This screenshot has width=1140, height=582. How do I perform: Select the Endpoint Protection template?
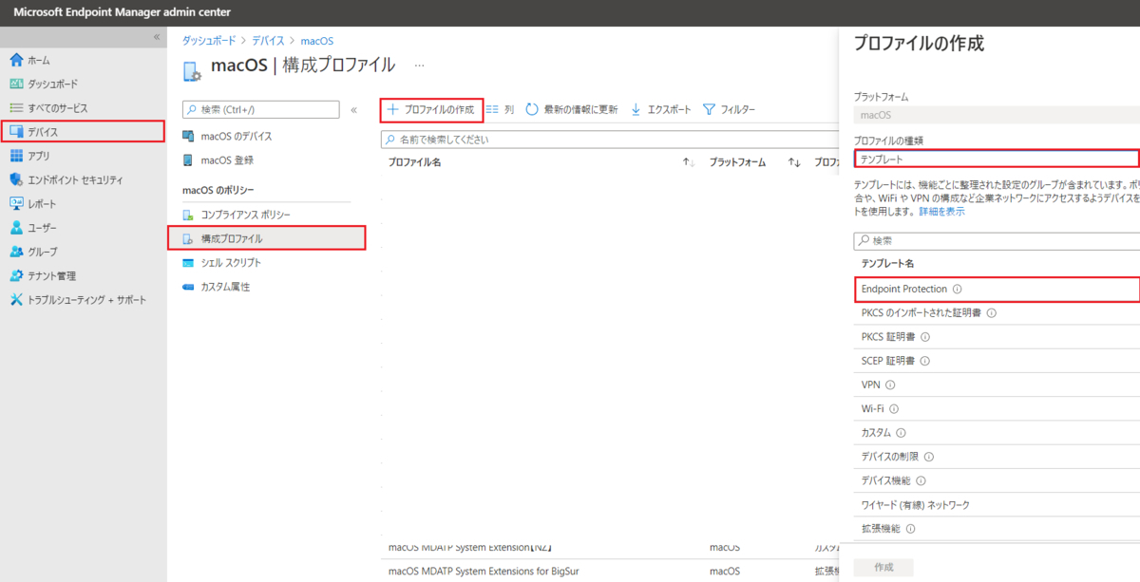pos(996,289)
